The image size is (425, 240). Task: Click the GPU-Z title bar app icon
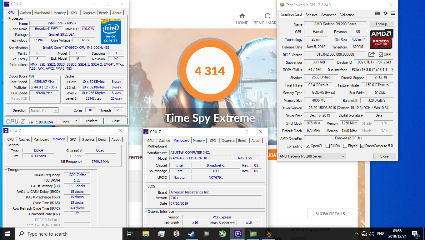click(282, 5)
